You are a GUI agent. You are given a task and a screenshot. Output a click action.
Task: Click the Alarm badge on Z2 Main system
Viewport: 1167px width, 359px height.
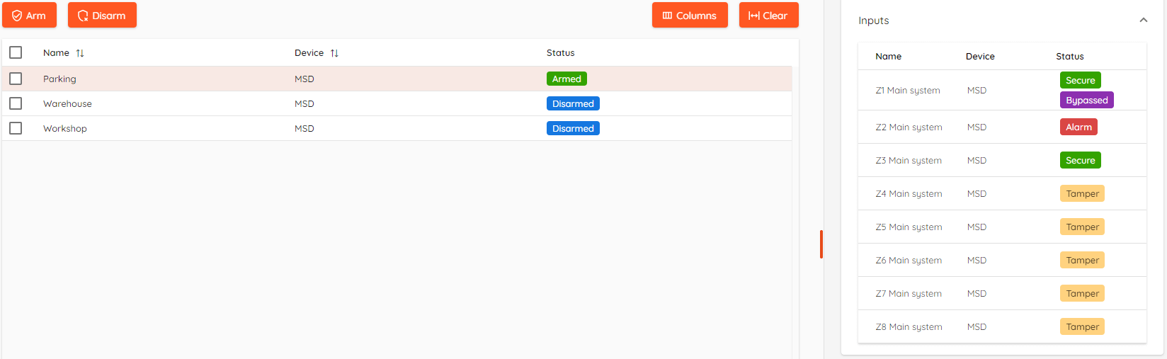(1078, 127)
